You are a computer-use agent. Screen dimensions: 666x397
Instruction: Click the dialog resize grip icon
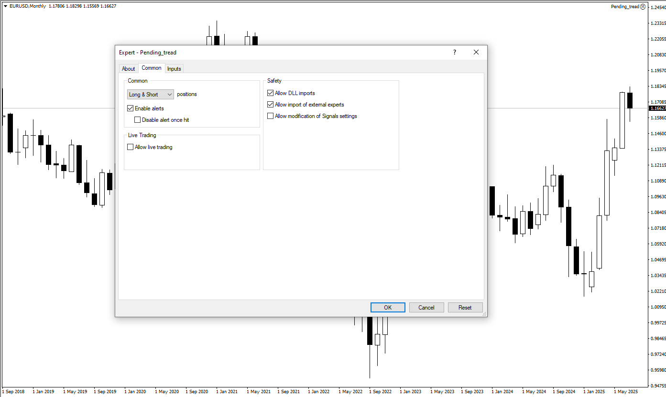484,314
